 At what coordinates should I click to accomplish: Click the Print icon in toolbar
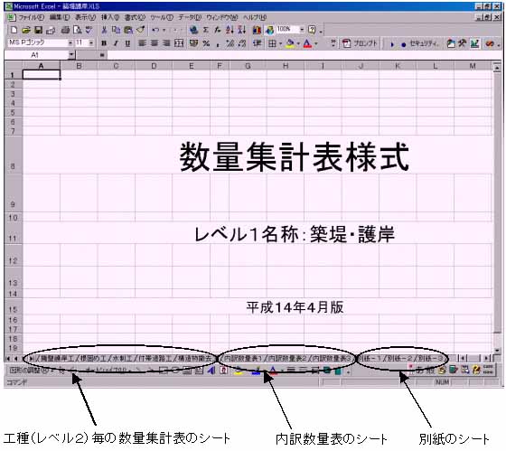click(x=65, y=30)
